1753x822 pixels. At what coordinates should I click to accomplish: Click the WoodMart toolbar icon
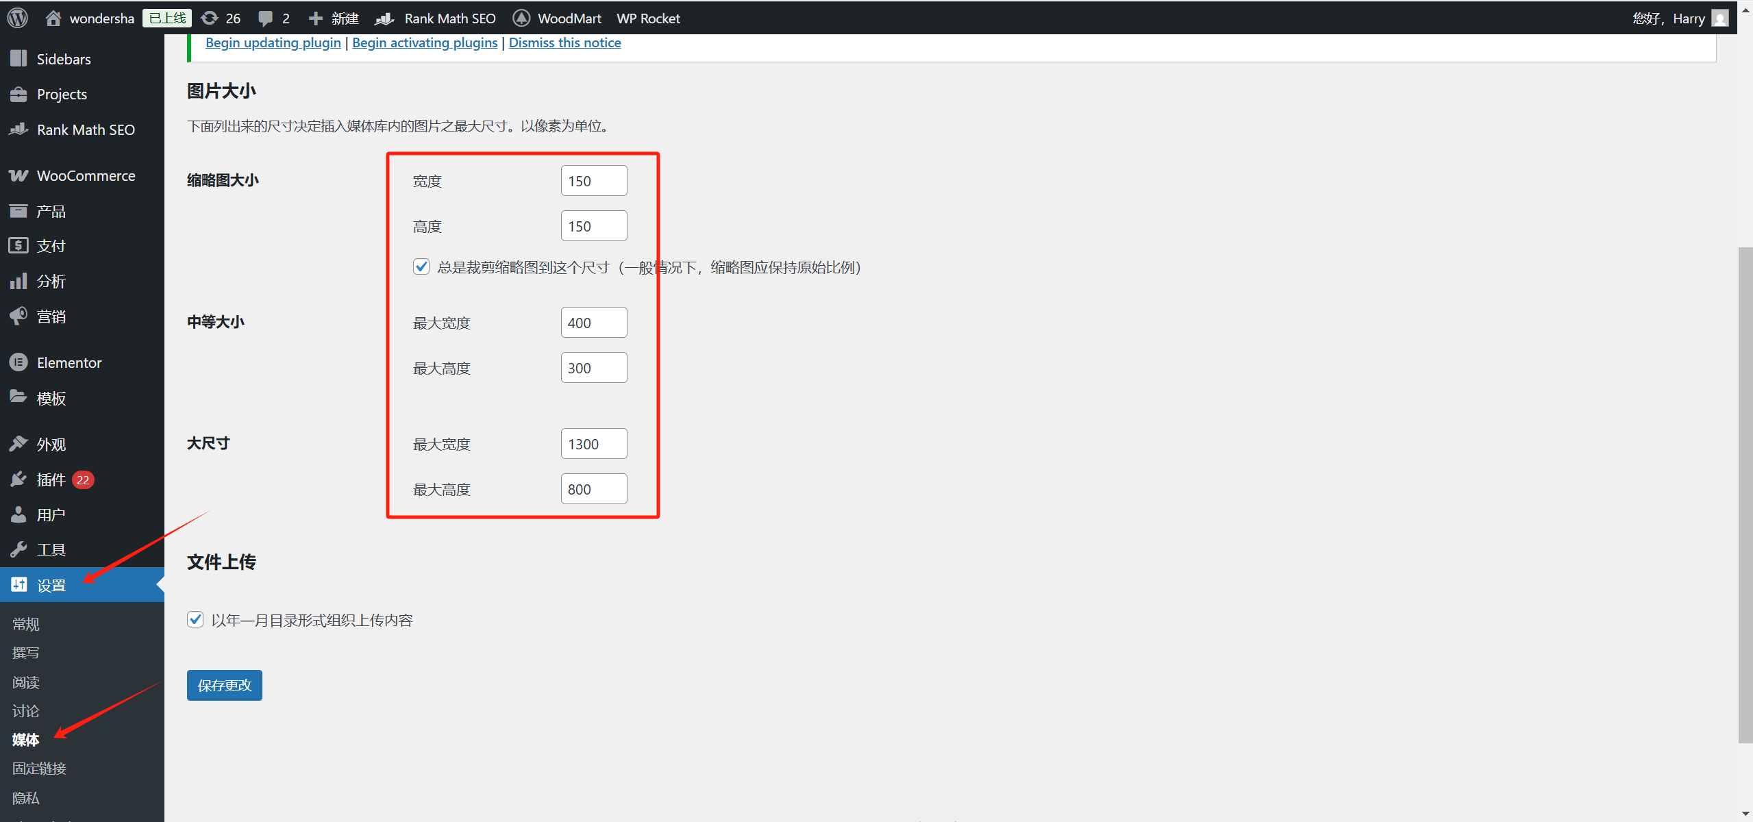click(x=521, y=18)
